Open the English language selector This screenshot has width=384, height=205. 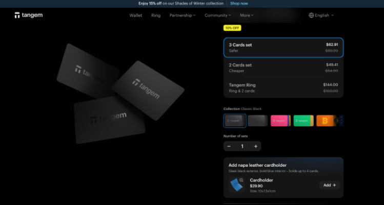(x=321, y=15)
